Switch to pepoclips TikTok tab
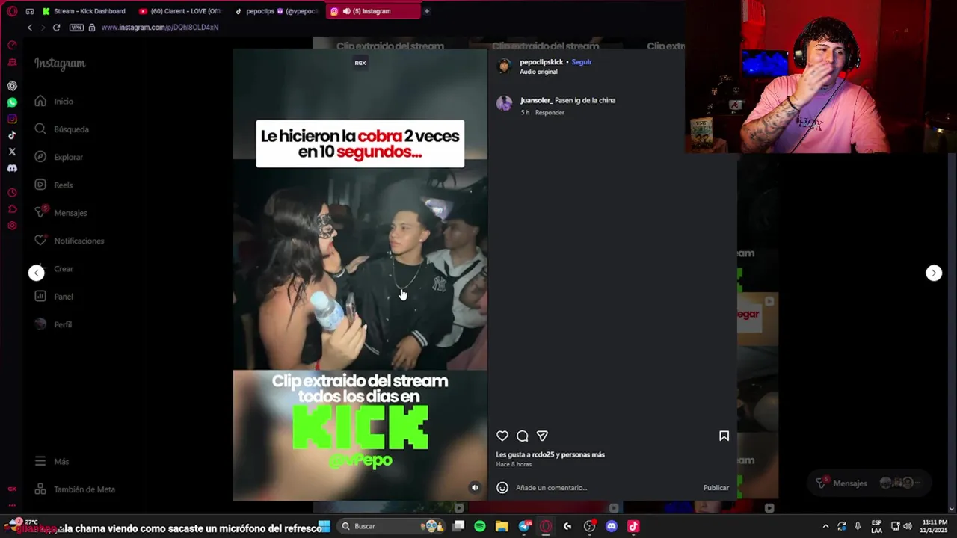 point(277,11)
